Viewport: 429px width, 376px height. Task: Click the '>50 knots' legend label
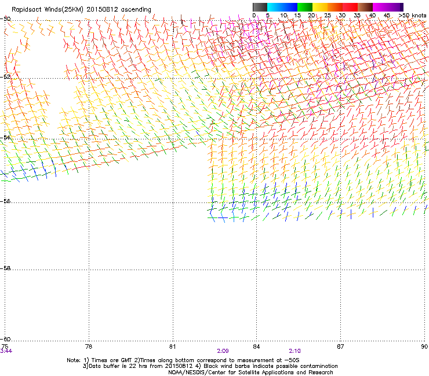(412, 16)
